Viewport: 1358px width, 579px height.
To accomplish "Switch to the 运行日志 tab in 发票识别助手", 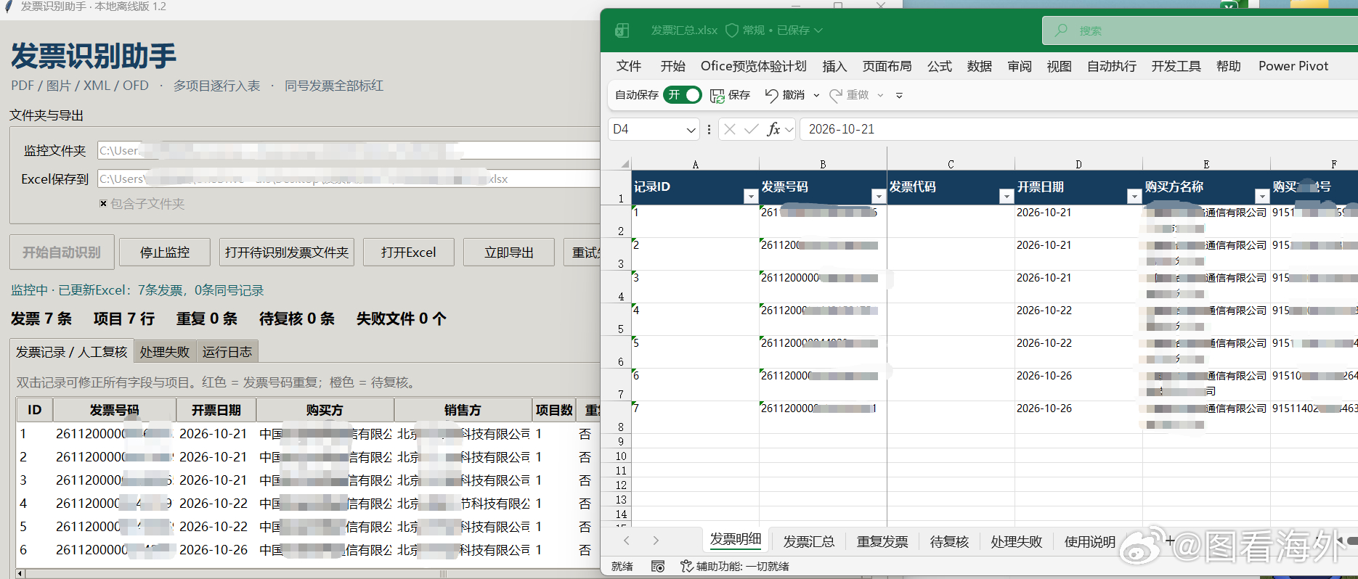I will coord(227,352).
